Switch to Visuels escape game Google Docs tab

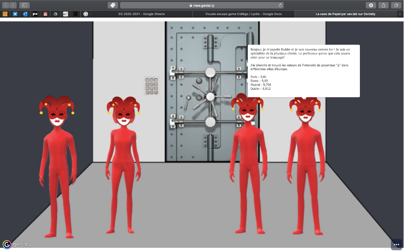click(x=244, y=14)
